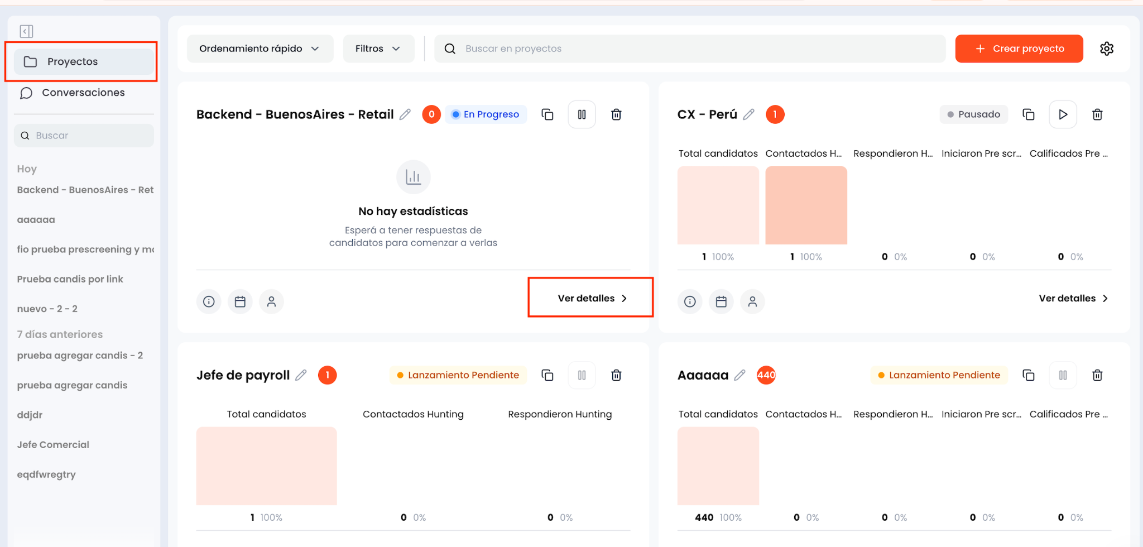The width and height of the screenshot is (1143, 547).
Task: Click the info icon on the CX - Perú card
Action: [x=690, y=301]
